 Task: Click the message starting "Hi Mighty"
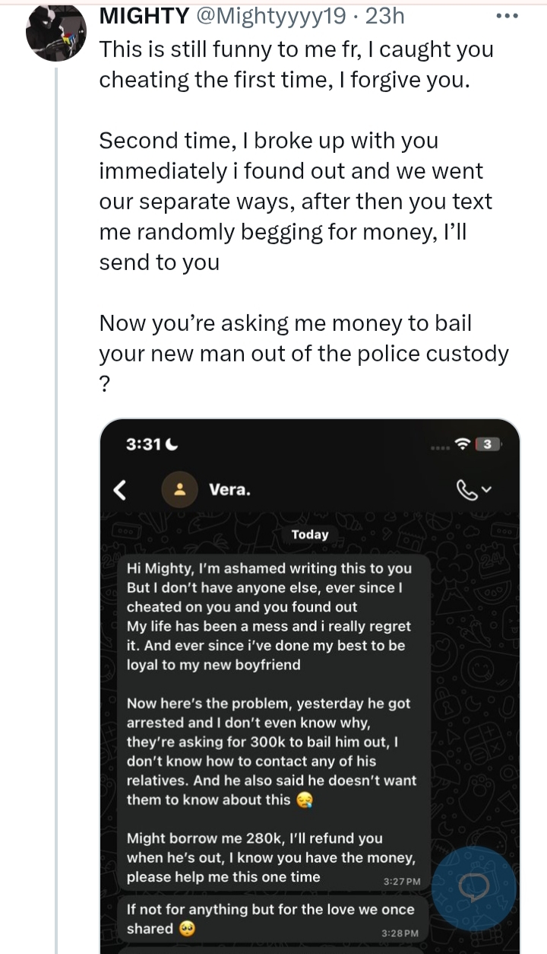[x=270, y=616]
